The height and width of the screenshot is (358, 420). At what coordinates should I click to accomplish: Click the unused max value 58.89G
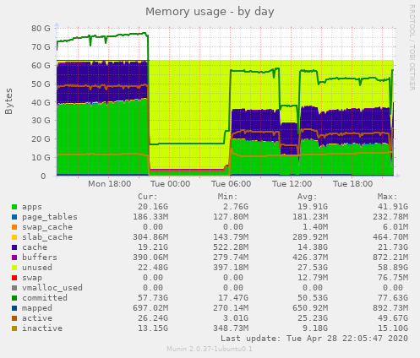393,268
